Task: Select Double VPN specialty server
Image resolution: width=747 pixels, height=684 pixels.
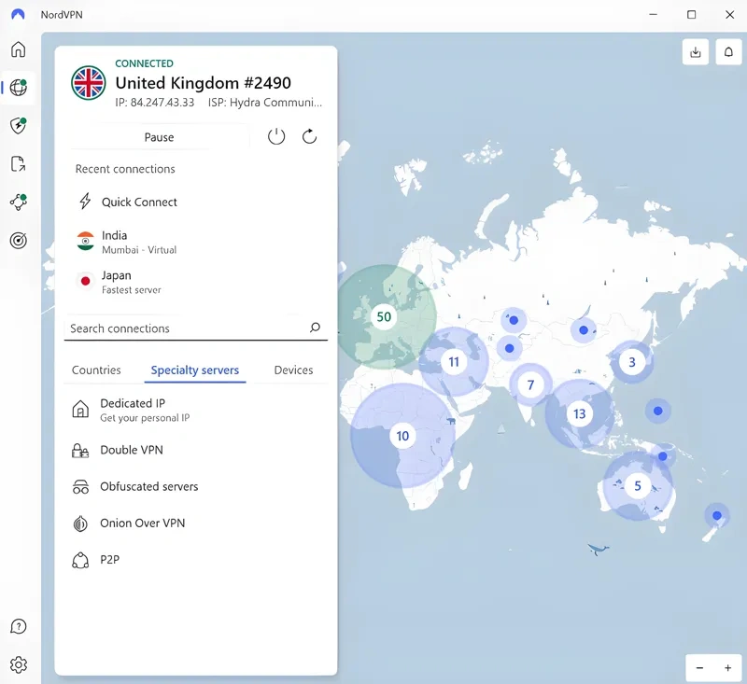Action: click(x=196, y=451)
